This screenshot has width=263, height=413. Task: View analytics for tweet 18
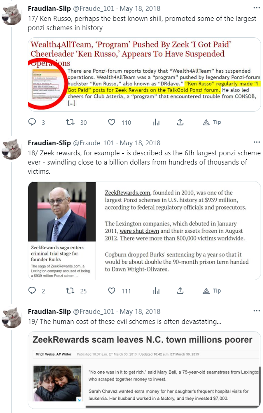coord(156,291)
